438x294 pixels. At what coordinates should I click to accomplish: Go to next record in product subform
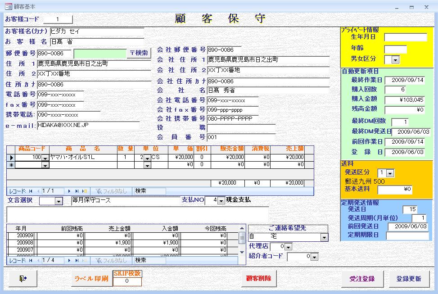click(x=70, y=191)
